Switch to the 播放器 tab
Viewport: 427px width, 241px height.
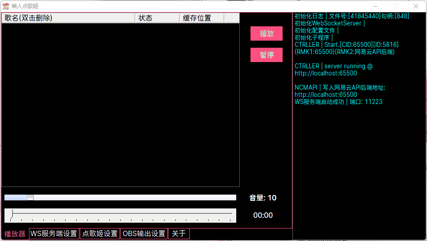pyautogui.click(x=15, y=234)
